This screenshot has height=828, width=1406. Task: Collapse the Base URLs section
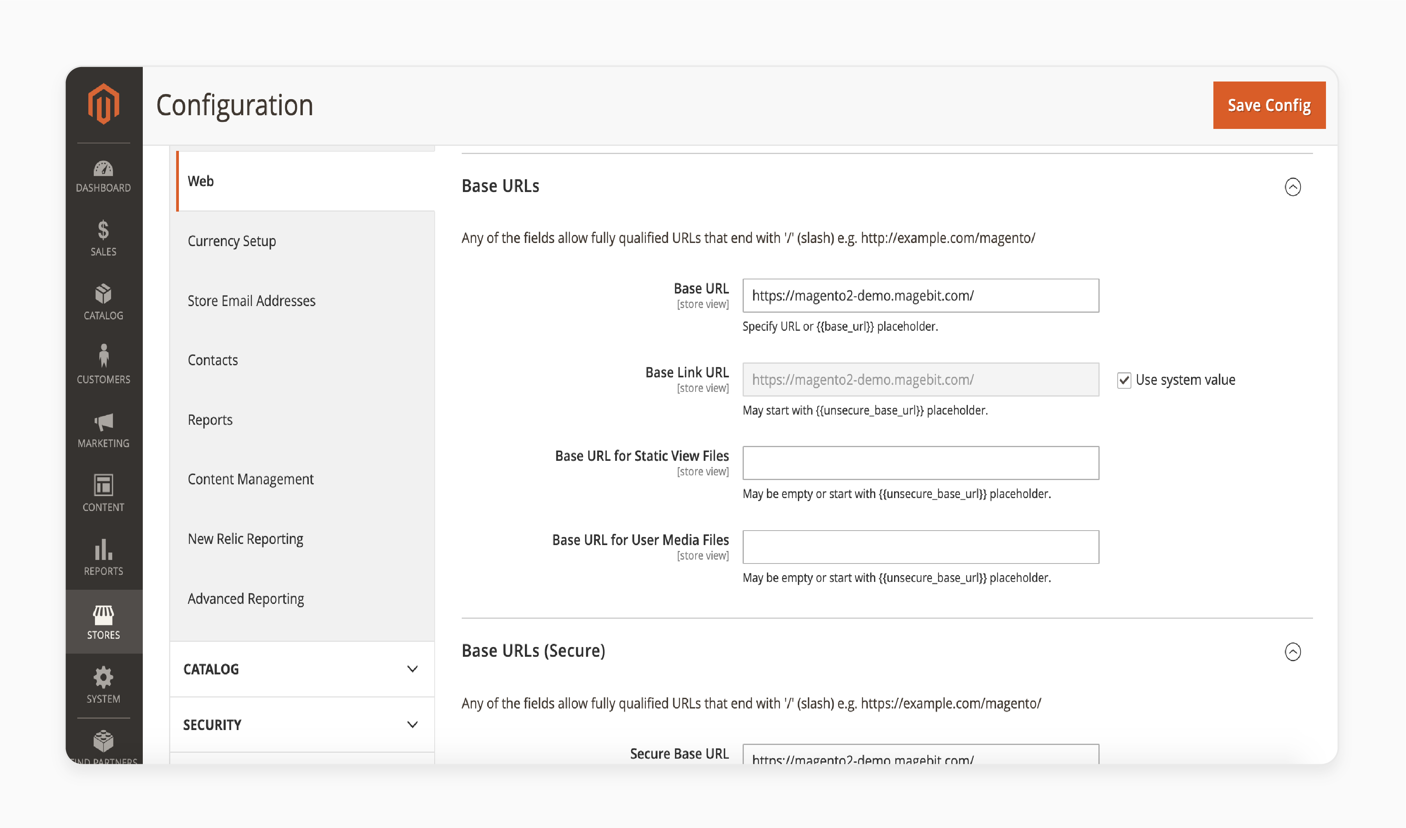1293,187
